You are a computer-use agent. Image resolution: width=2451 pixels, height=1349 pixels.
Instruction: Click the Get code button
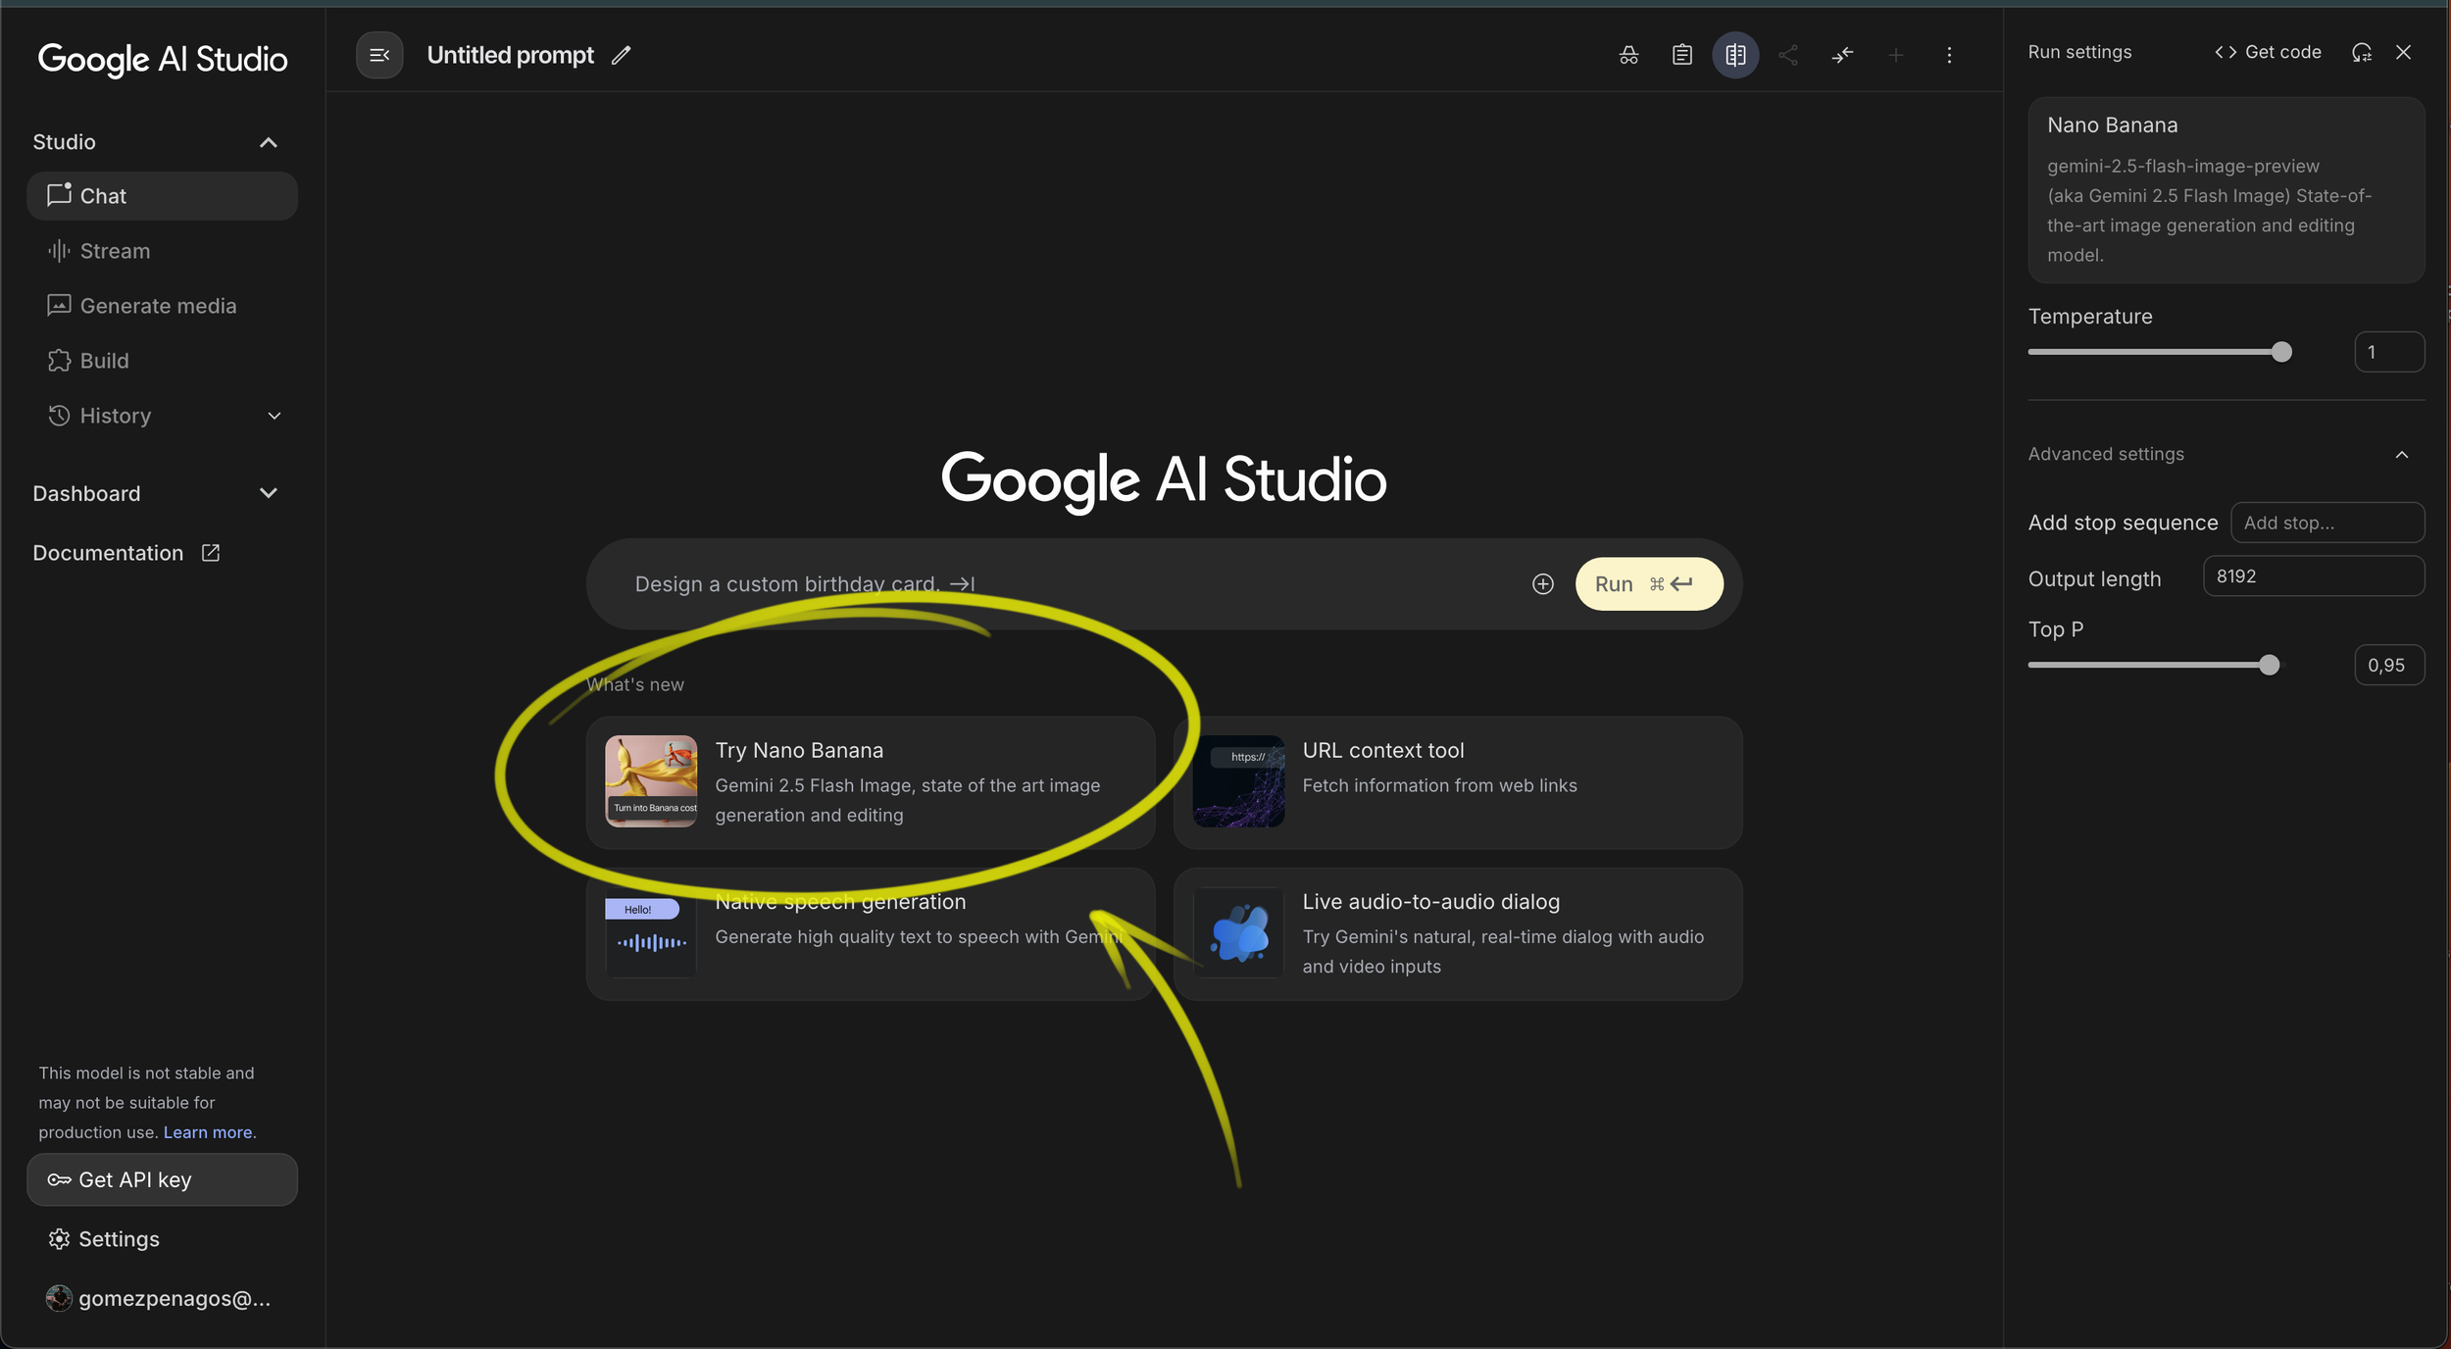tap(2268, 52)
